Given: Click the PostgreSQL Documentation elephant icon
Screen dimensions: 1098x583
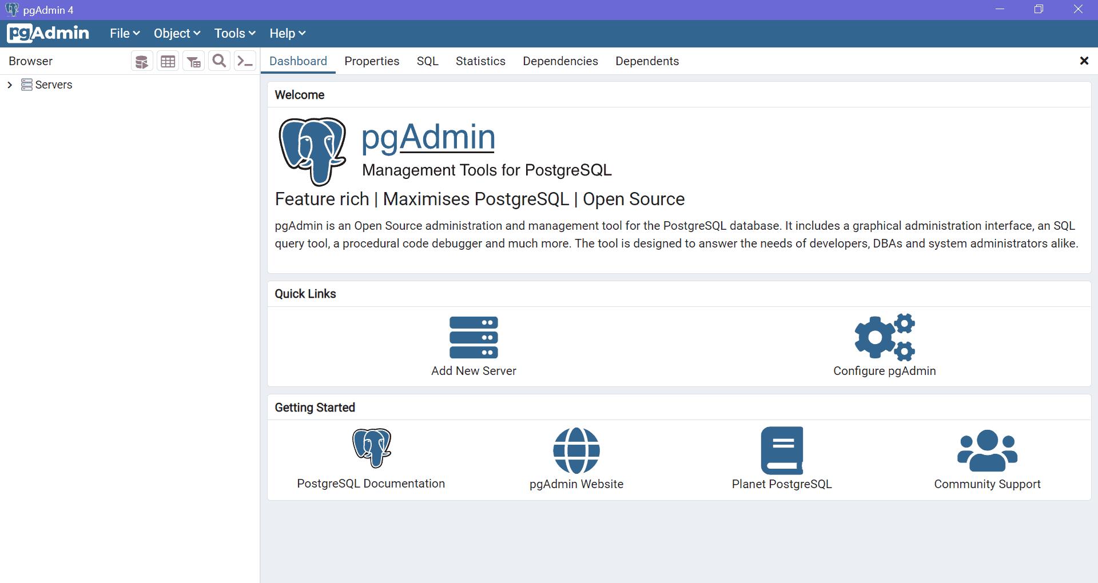Looking at the screenshot, I should (x=371, y=449).
